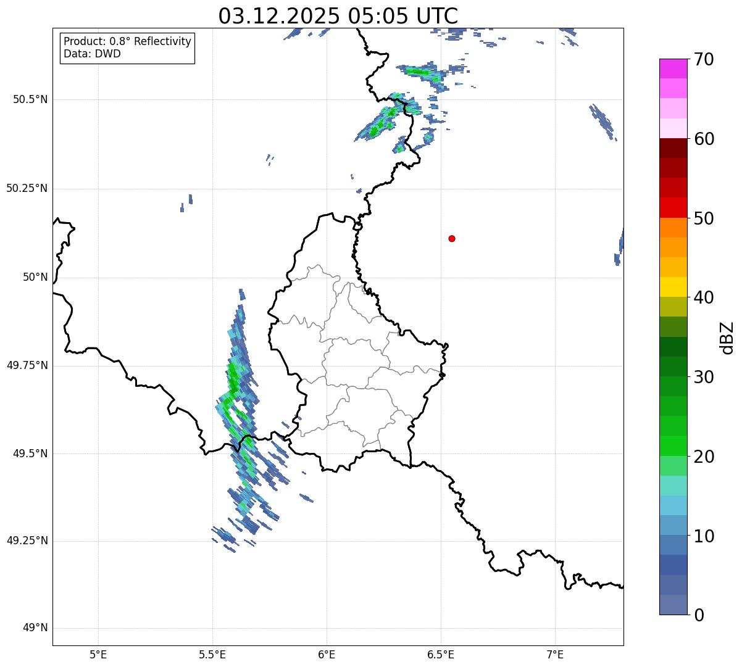Click the 60 colorbar tick label
This screenshot has height=667, width=742.
pyautogui.click(x=704, y=139)
